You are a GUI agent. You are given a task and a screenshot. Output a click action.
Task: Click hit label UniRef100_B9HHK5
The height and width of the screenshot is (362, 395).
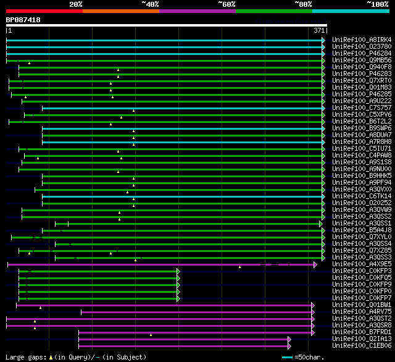pyautogui.click(x=362, y=175)
